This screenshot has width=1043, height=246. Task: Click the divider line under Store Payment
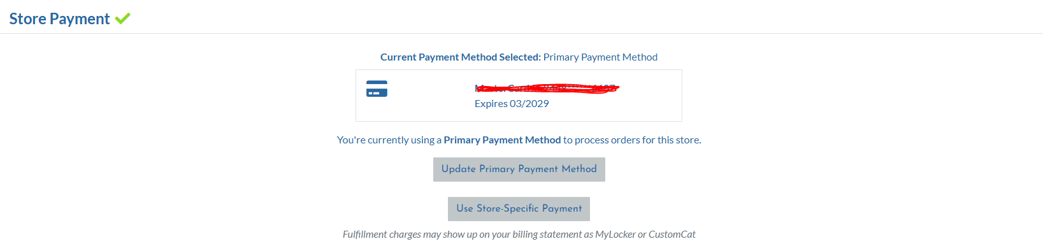(521, 33)
